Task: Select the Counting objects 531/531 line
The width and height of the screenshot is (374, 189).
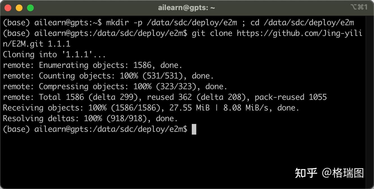Action: pyautogui.click(x=108, y=76)
